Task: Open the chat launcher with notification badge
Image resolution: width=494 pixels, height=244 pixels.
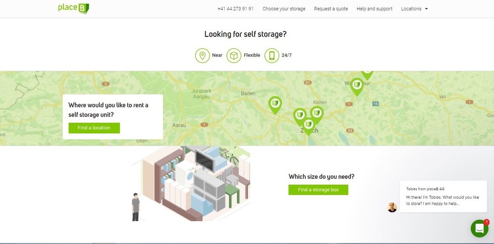Action: tap(479, 228)
